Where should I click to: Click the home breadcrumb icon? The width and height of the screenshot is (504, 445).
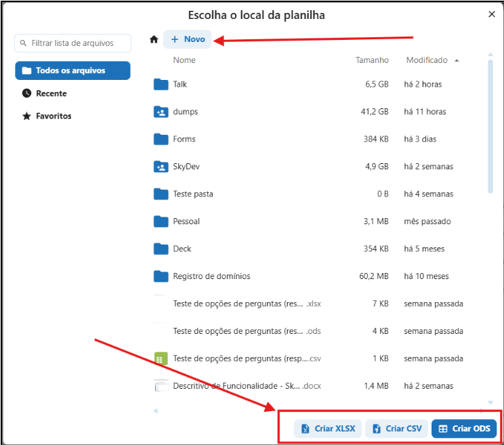pyautogui.click(x=154, y=39)
